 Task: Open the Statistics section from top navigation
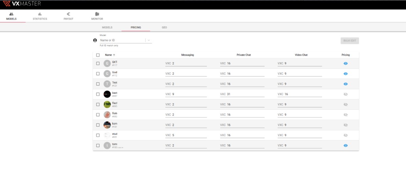[40, 16]
